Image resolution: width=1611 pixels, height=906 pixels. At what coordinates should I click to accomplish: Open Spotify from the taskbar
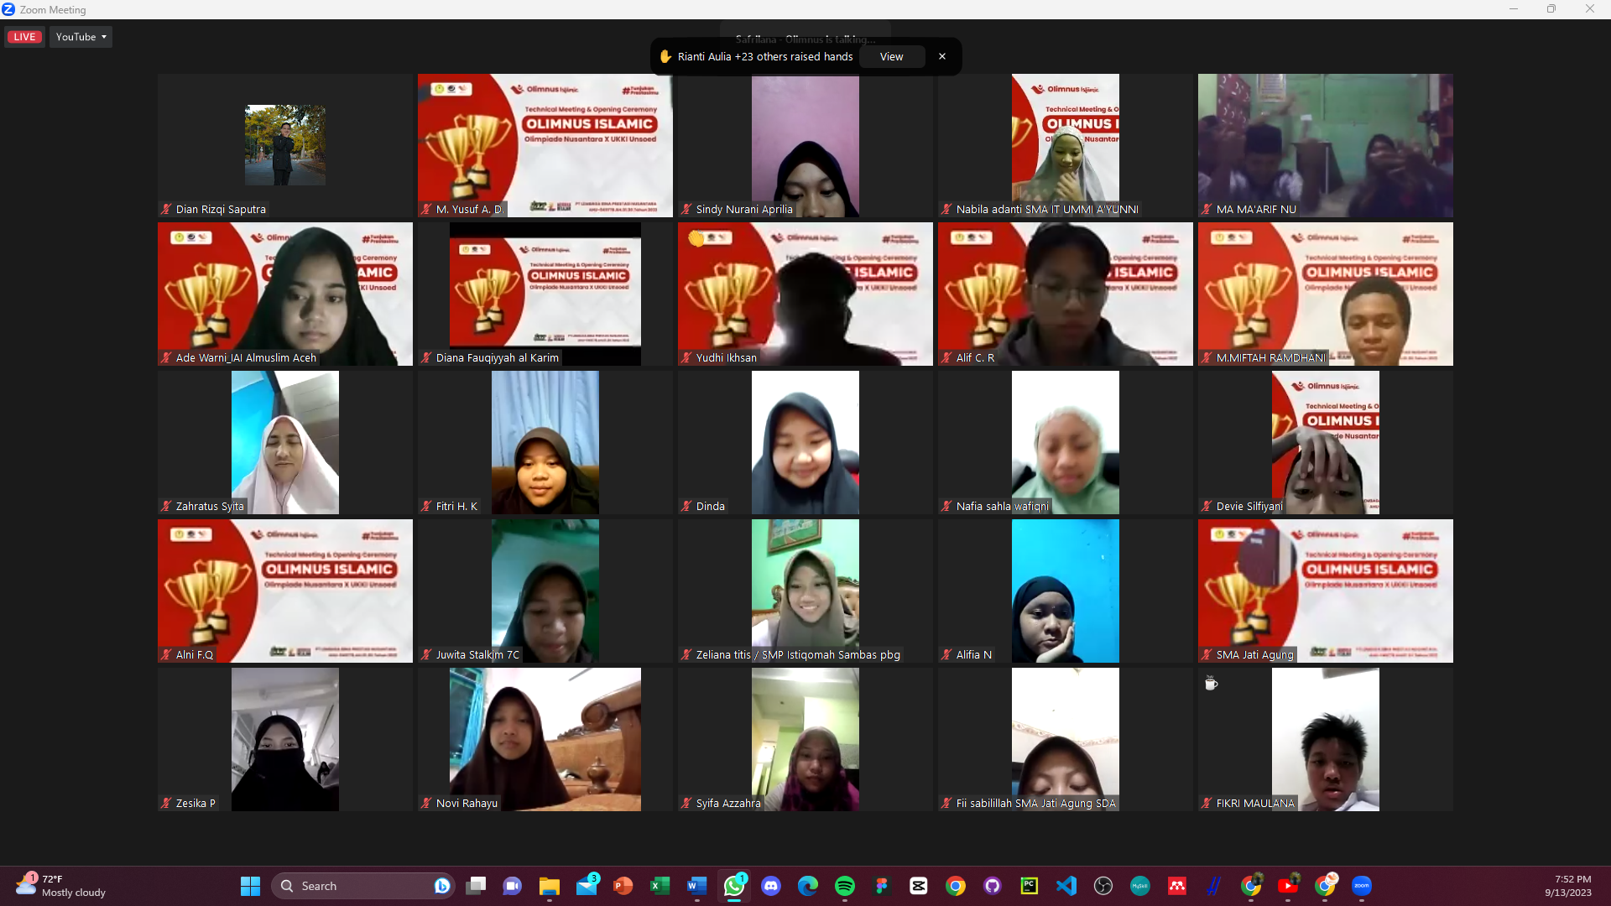(x=844, y=886)
